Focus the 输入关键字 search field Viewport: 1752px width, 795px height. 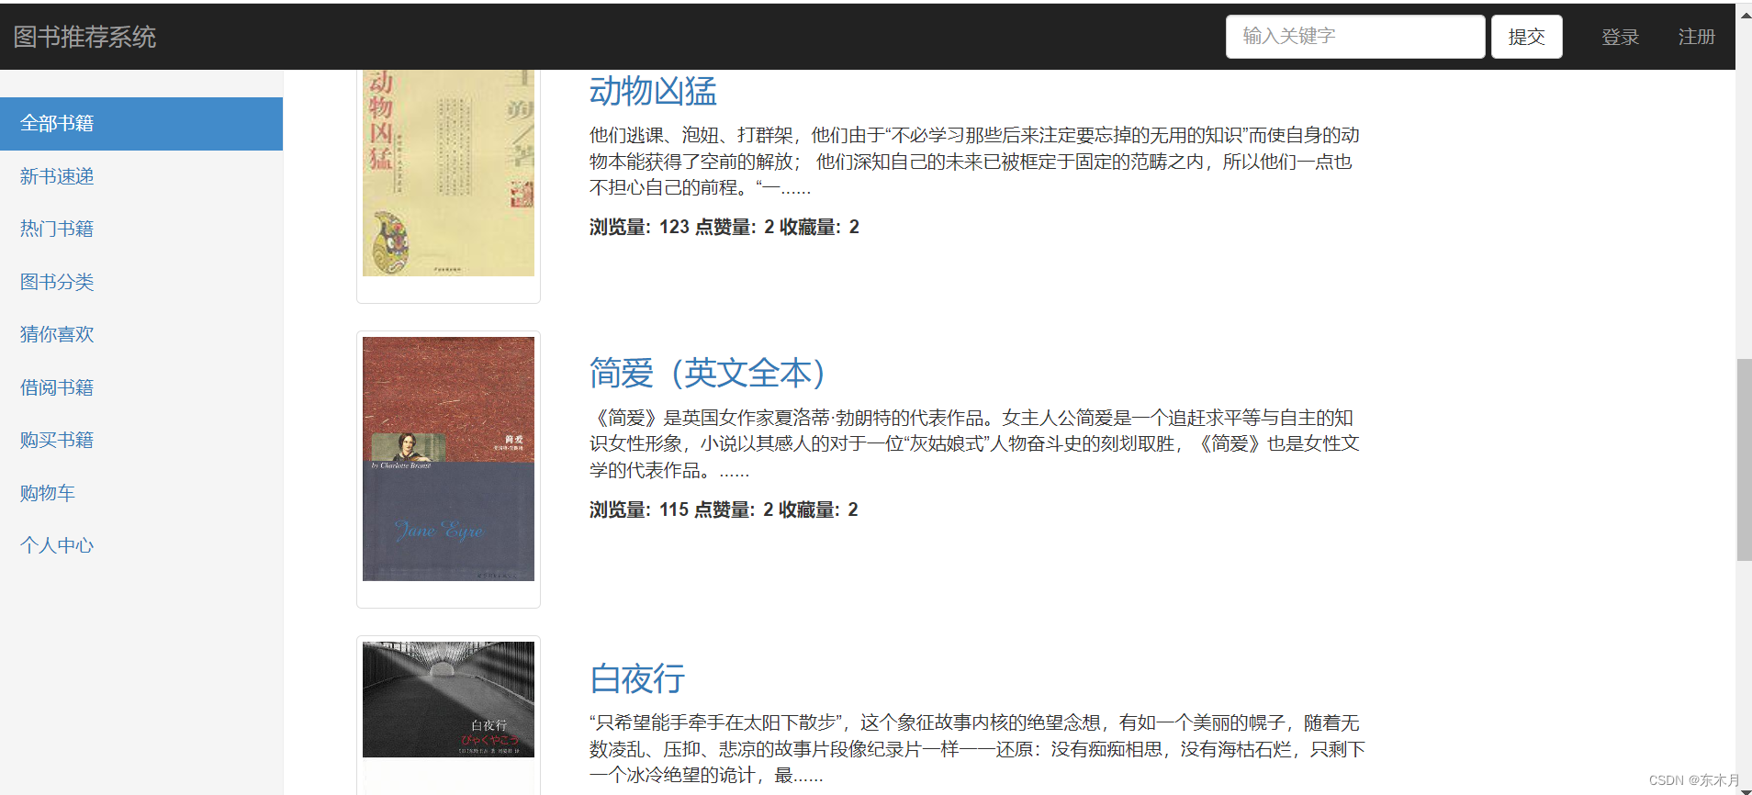[1354, 37]
